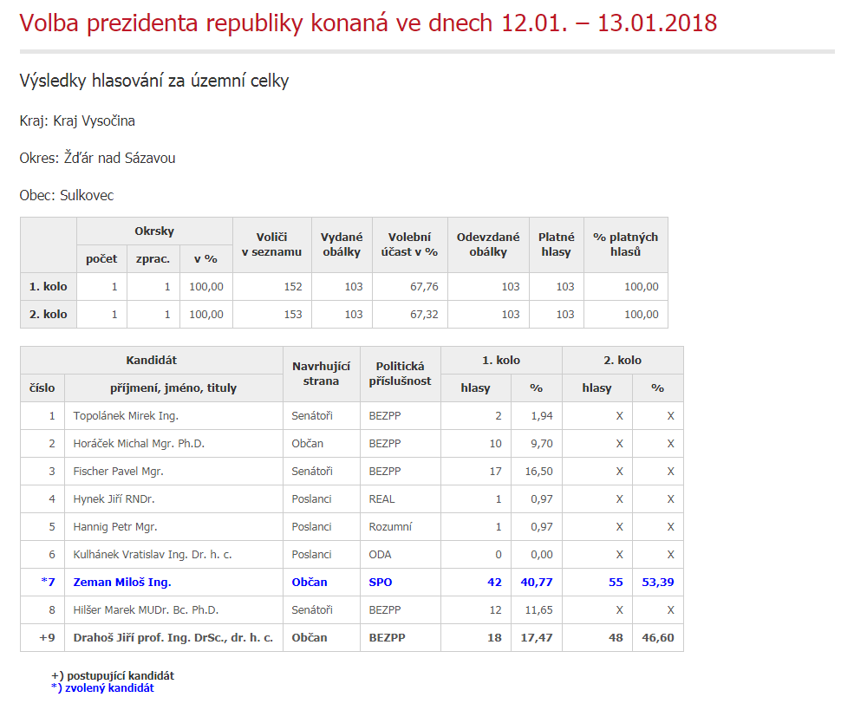Select the text 'Obec: Sulkovec'
The height and width of the screenshot is (710, 854).
click(x=67, y=195)
